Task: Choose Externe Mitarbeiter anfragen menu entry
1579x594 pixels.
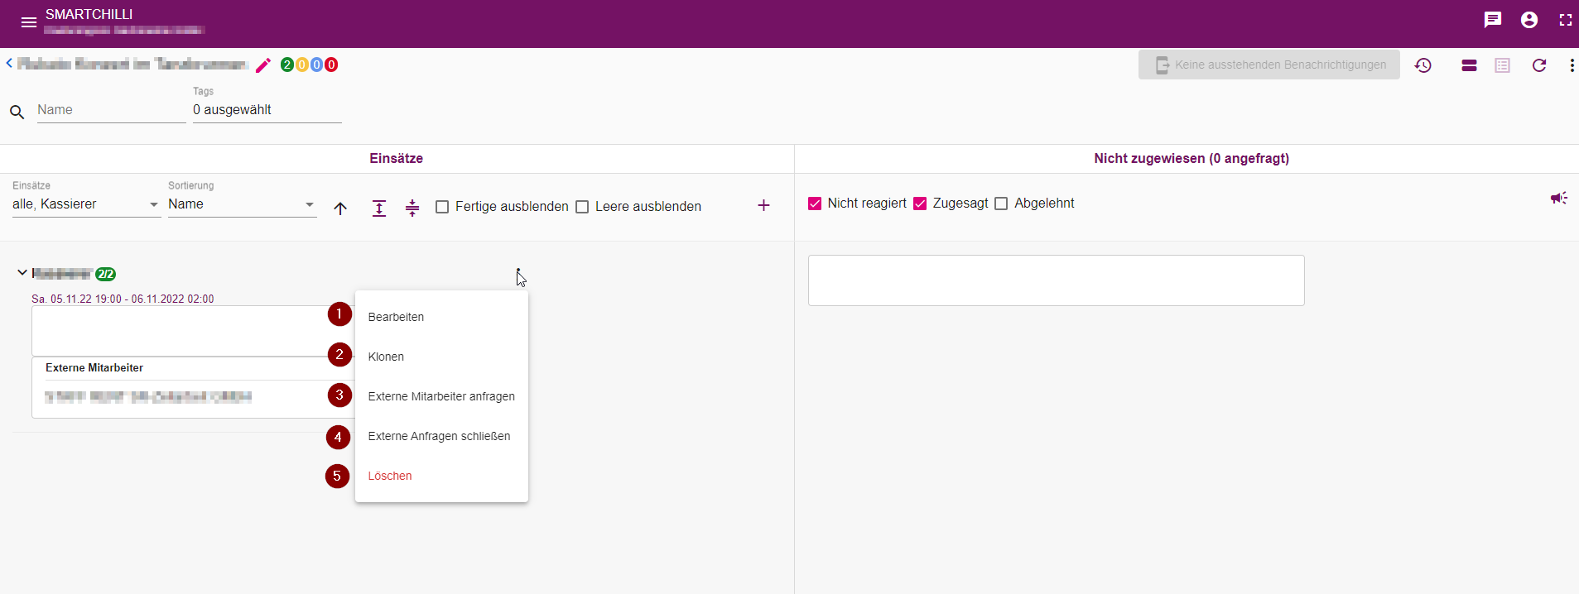Action: (x=441, y=396)
